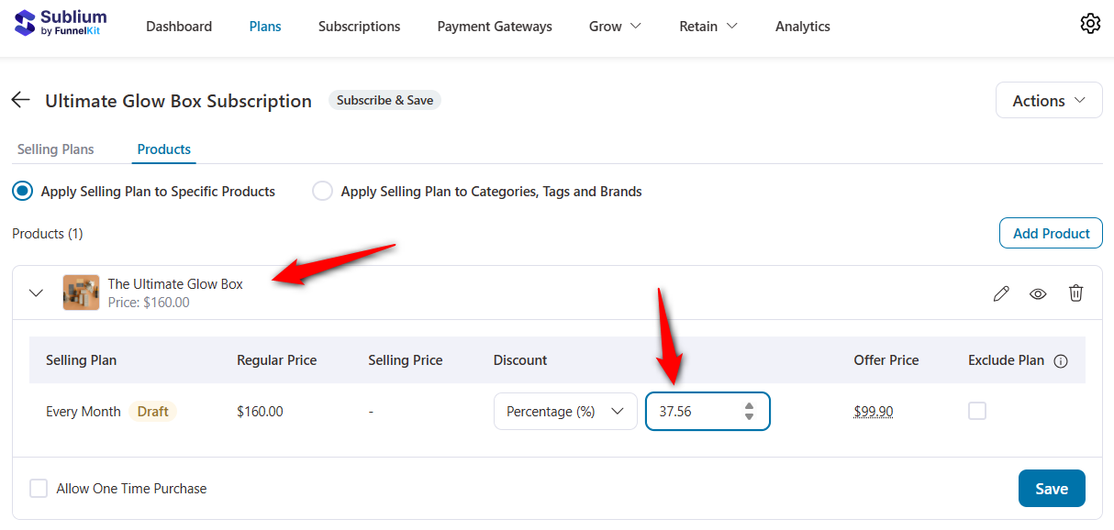Collapse The Ultimate Glow Box product row

tap(36, 293)
